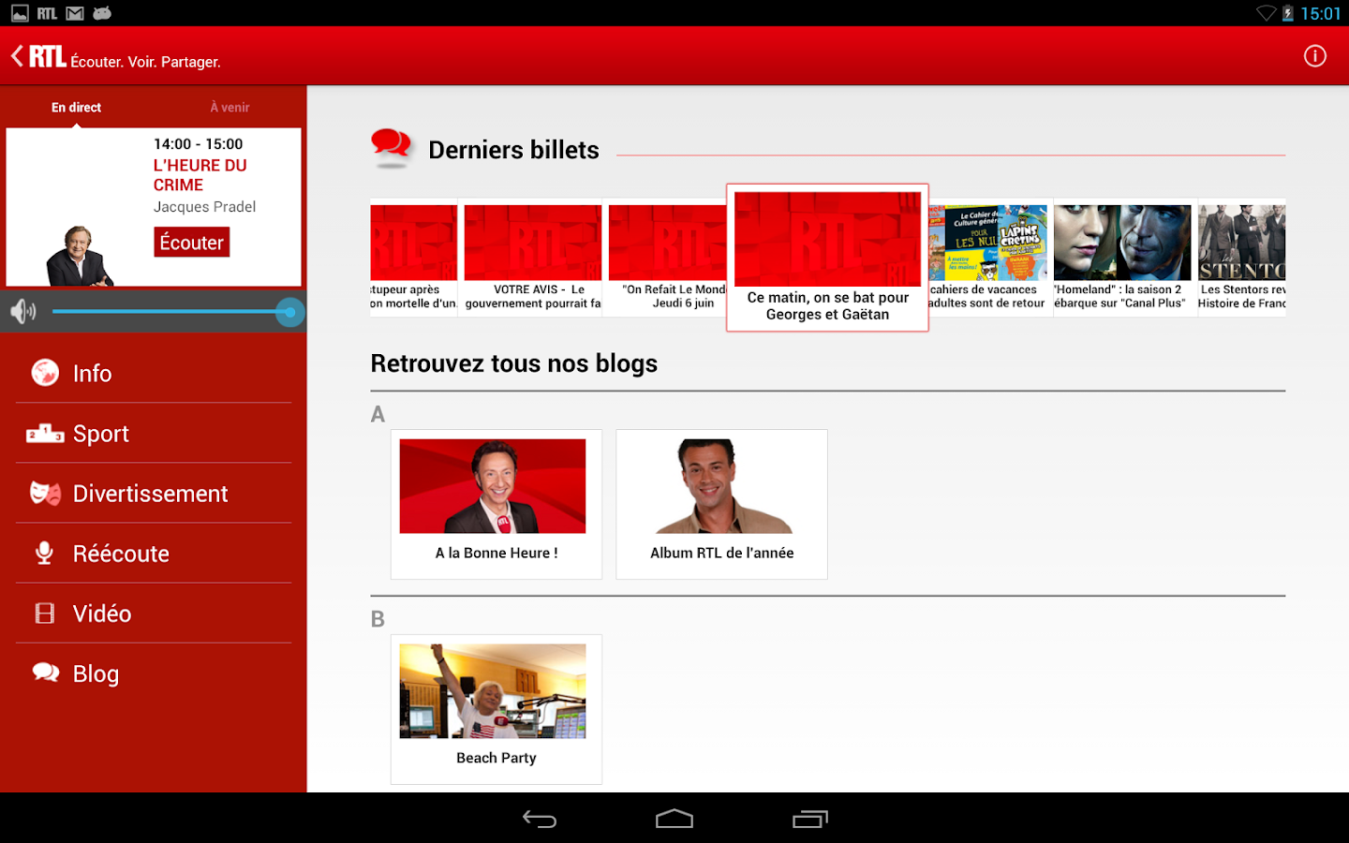Open the Blog section

coord(154,673)
